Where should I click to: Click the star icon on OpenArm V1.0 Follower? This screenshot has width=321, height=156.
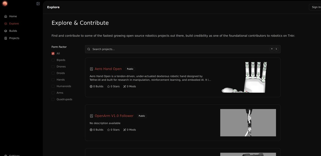click(x=108, y=130)
